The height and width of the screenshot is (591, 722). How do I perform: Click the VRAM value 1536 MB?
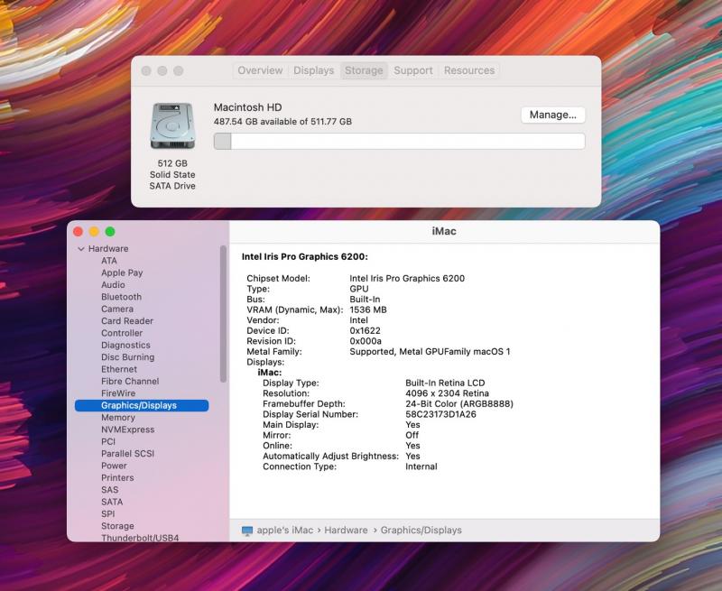368,309
